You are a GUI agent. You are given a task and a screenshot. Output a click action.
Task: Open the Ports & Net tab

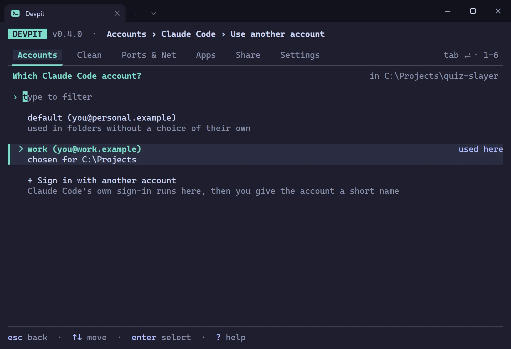click(149, 55)
